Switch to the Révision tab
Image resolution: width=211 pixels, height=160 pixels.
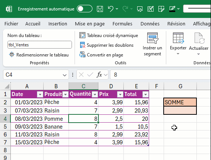176,24
